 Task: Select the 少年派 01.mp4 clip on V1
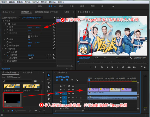(112, 93)
